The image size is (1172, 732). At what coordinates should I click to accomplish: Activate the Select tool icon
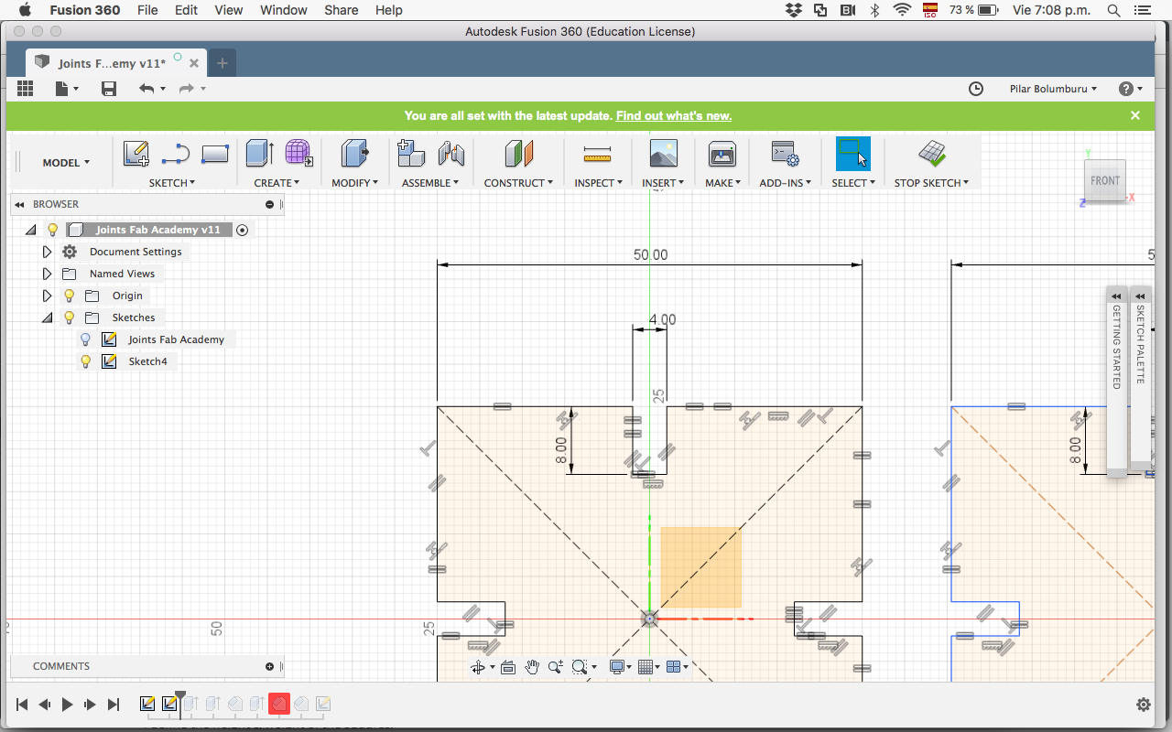[x=852, y=153]
